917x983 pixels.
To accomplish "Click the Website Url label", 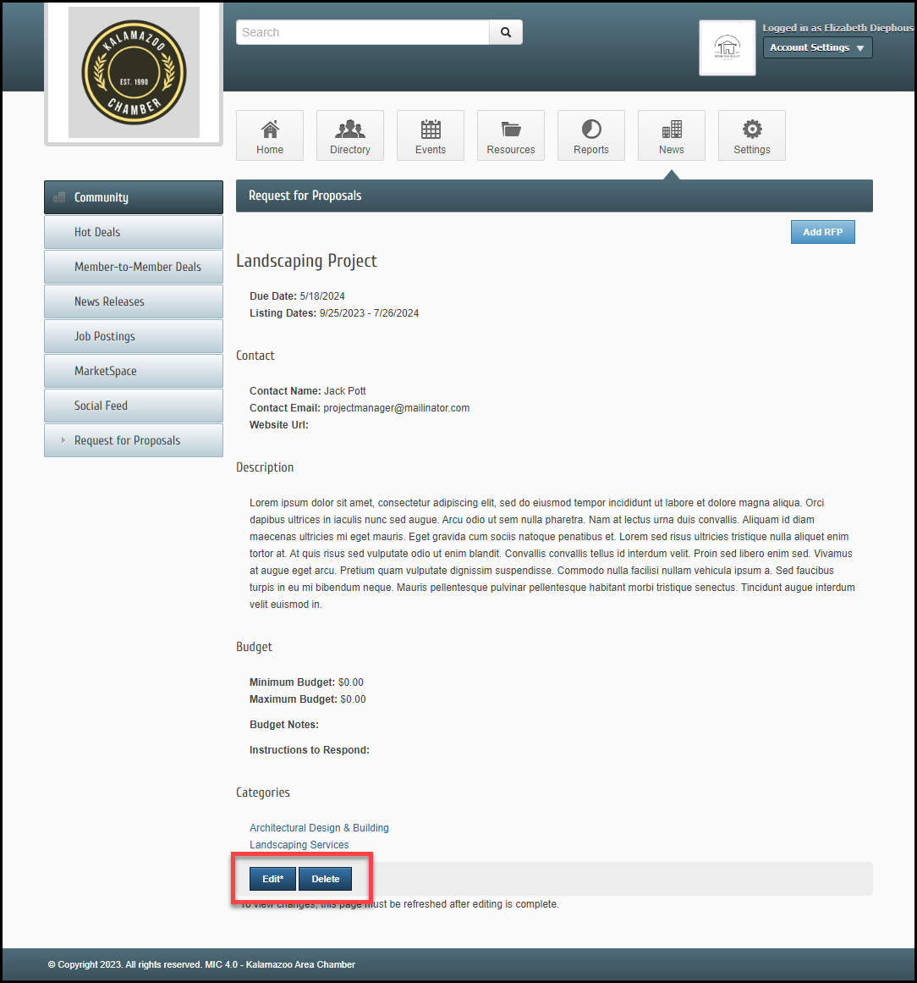I will (x=278, y=424).
